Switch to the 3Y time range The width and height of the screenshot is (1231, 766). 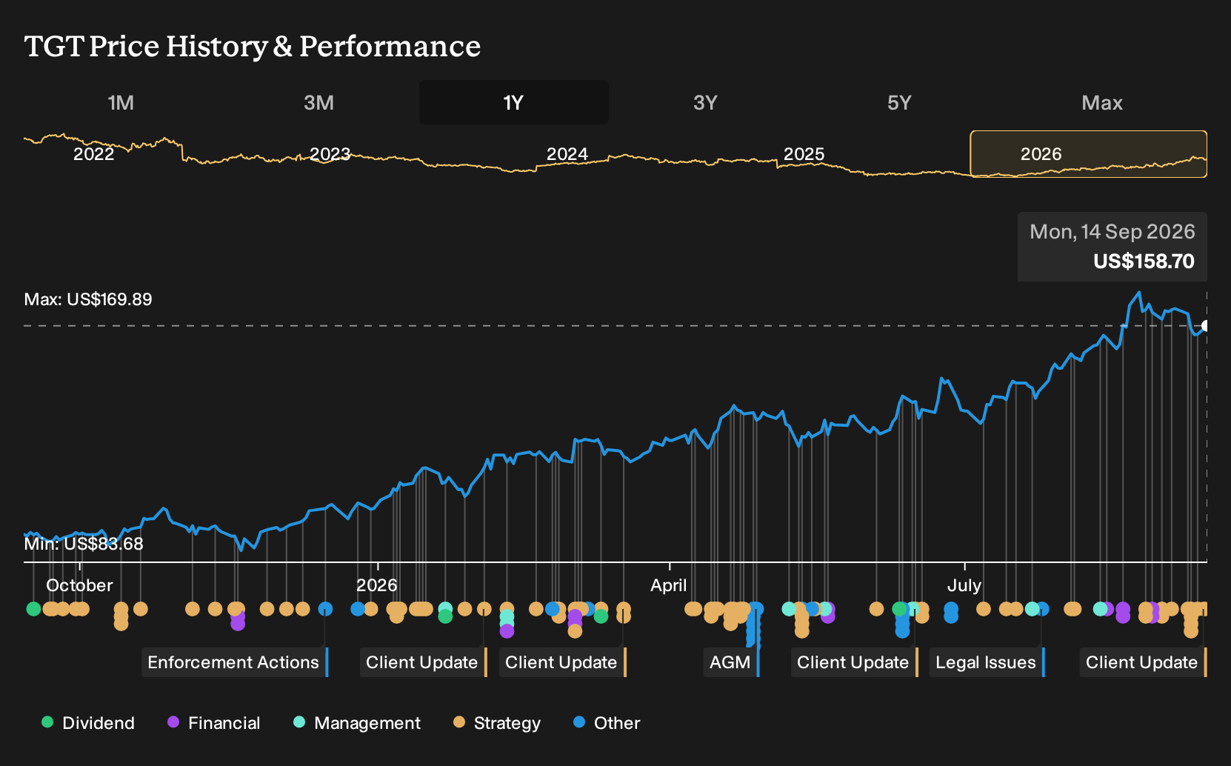tap(705, 103)
